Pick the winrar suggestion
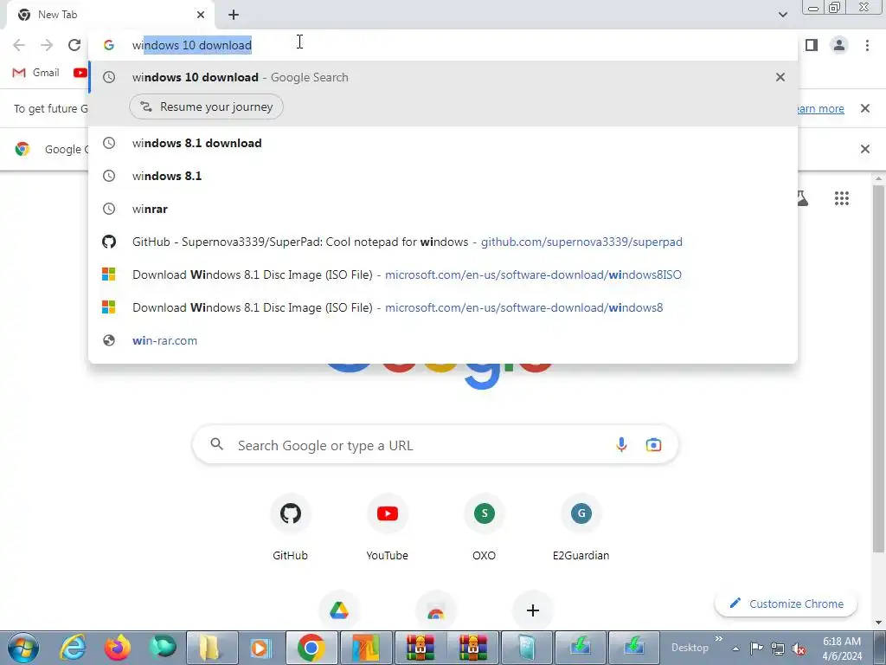Image resolution: width=886 pixels, height=665 pixels. [x=443, y=210]
